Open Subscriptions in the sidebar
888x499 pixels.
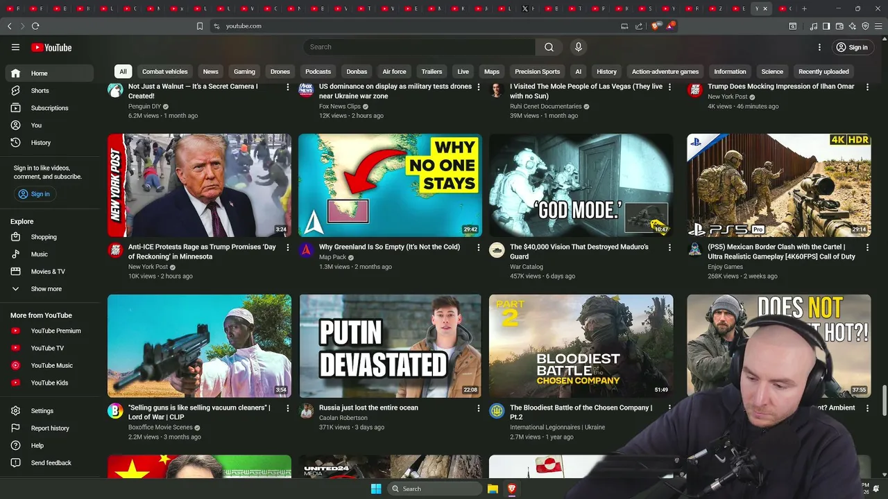click(49, 108)
